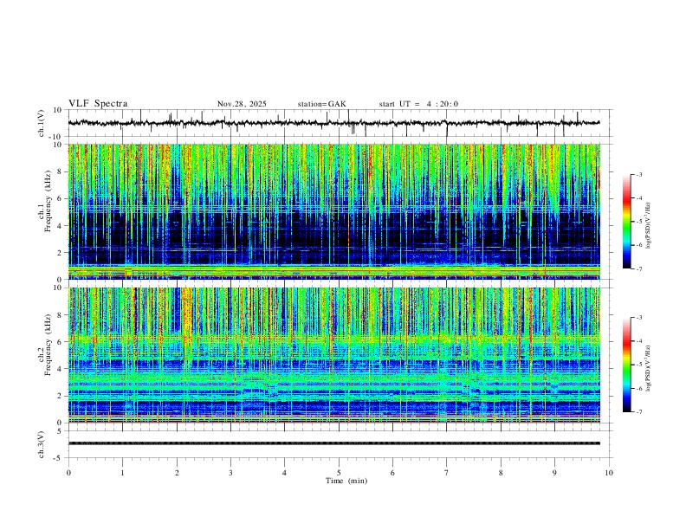The image size is (686, 530).
Task: Click the date 'Nov.28, 2025'
Action: click(242, 104)
